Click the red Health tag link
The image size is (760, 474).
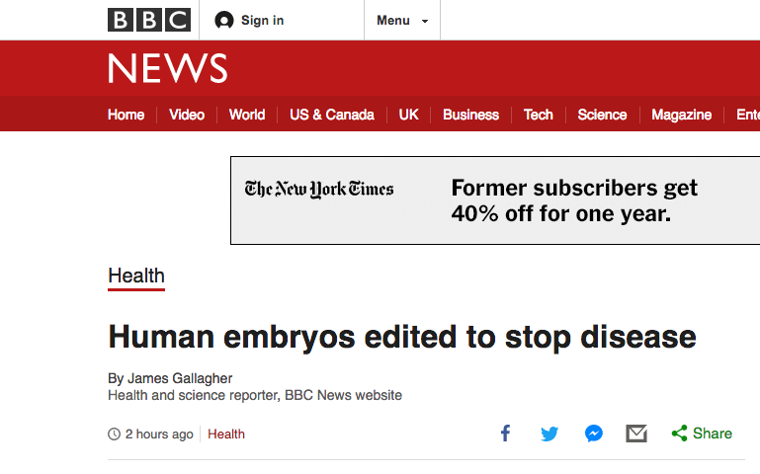click(x=226, y=434)
